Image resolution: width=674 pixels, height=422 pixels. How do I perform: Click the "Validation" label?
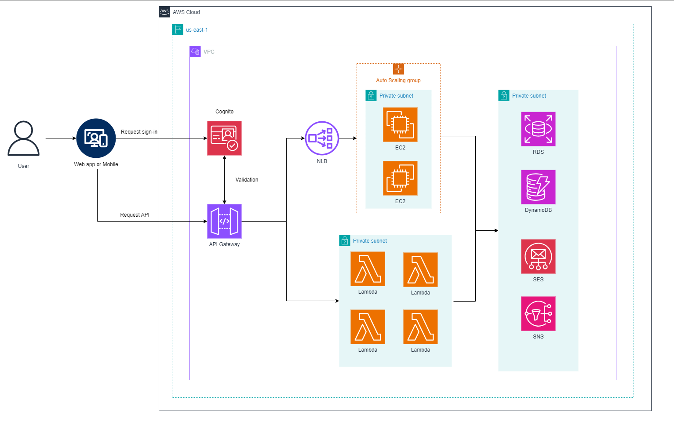pos(247,180)
